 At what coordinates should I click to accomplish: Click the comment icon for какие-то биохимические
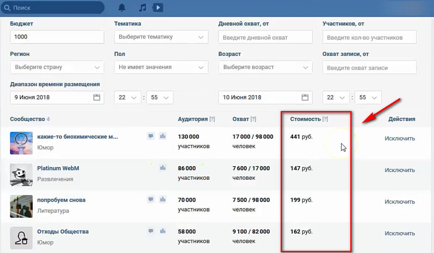(x=151, y=136)
